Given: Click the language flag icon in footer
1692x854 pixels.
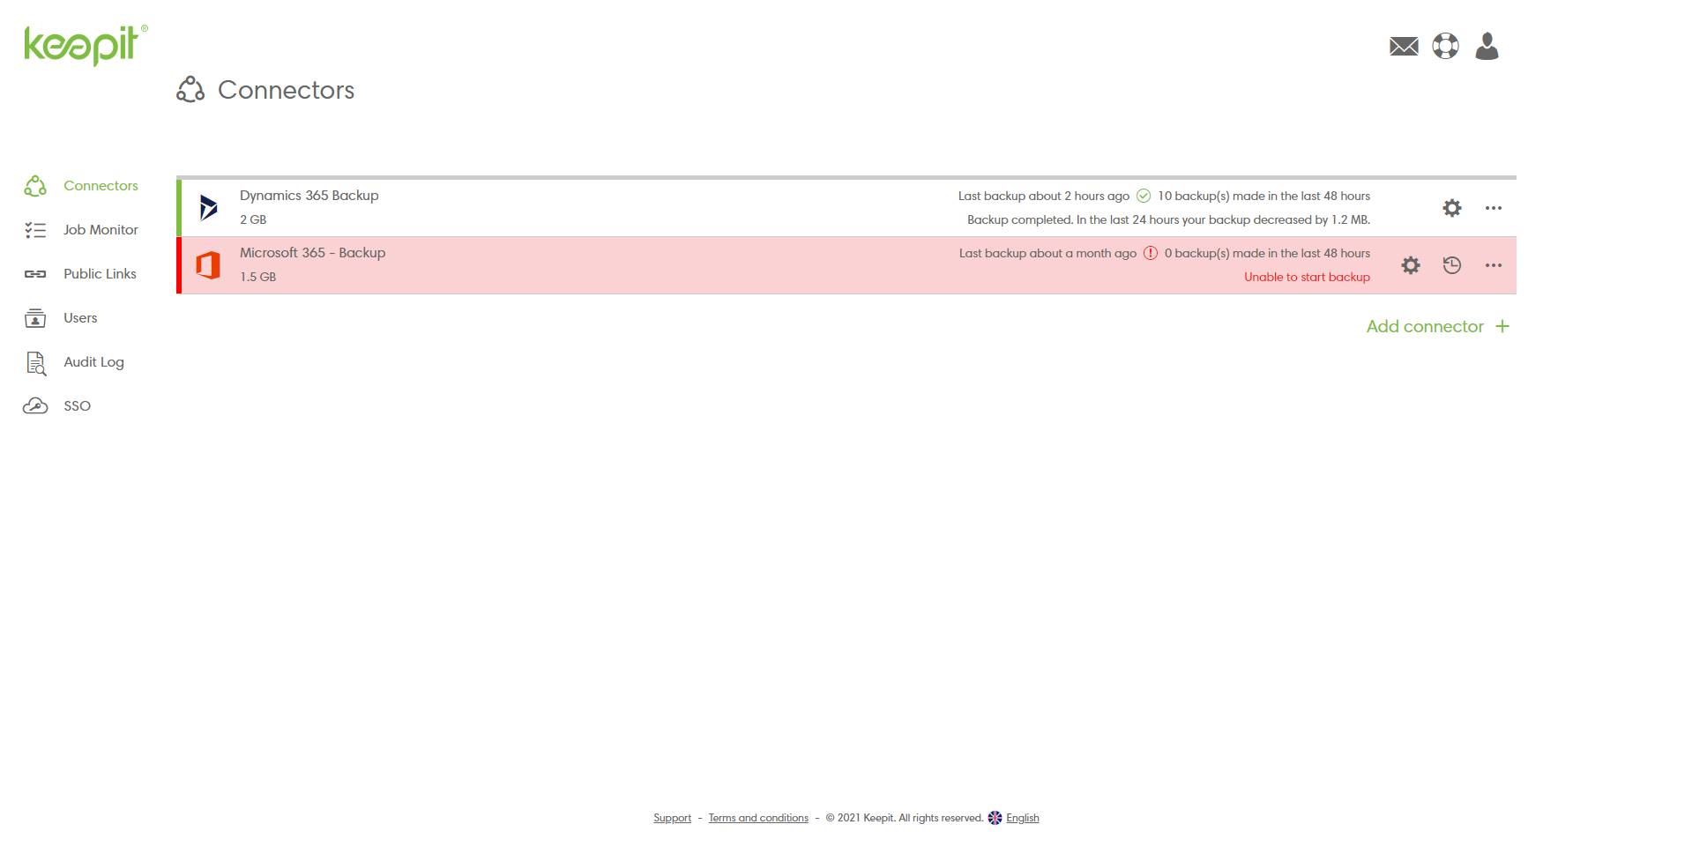Looking at the screenshot, I should [995, 818].
